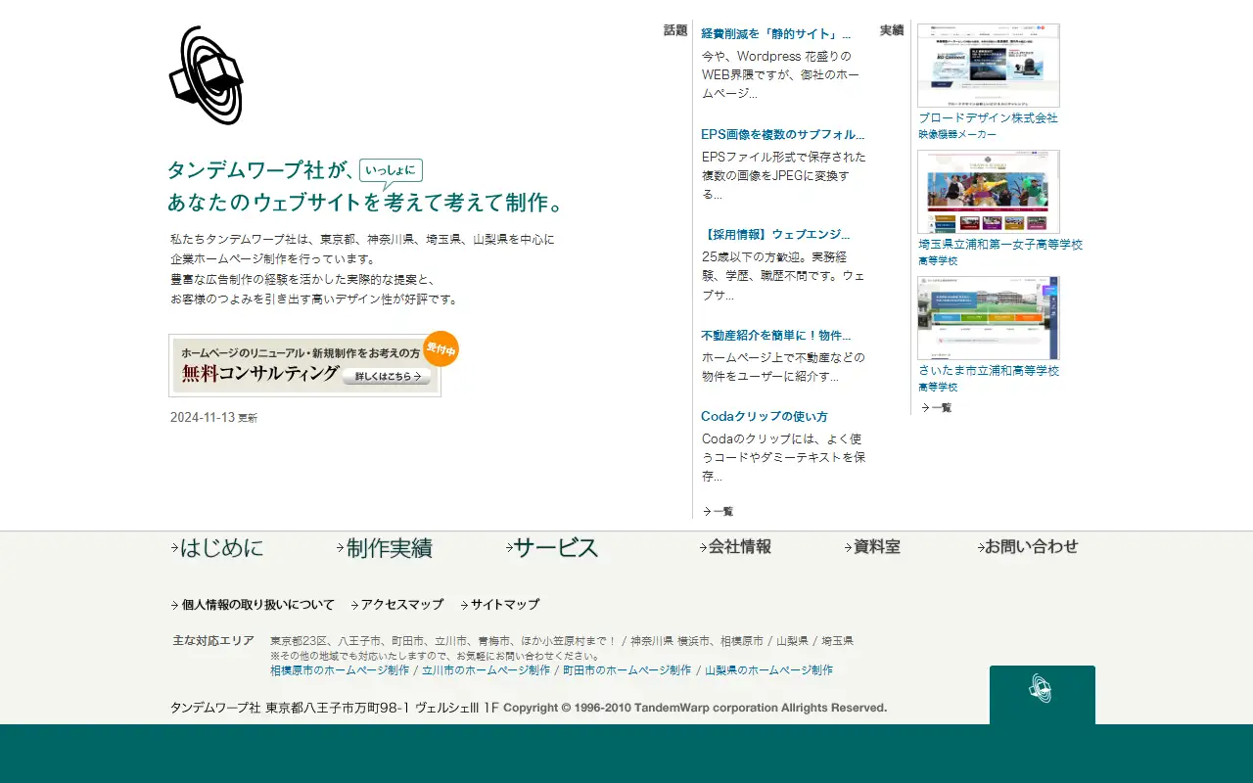The height and width of the screenshot is (783, 1253).
Task: View the サイトマップ link
Action: click(499, 605)
